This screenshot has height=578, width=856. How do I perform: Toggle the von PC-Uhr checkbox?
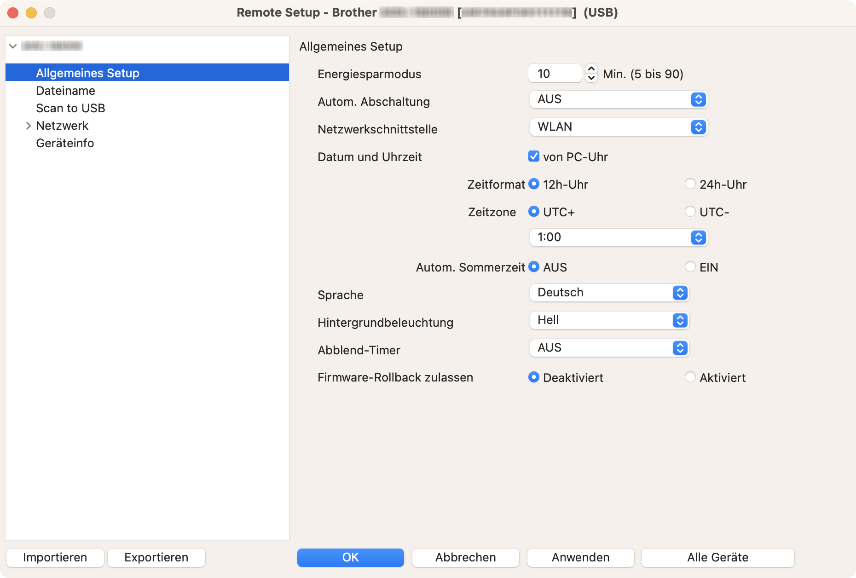pyautogui.click(x=534, y=156)
